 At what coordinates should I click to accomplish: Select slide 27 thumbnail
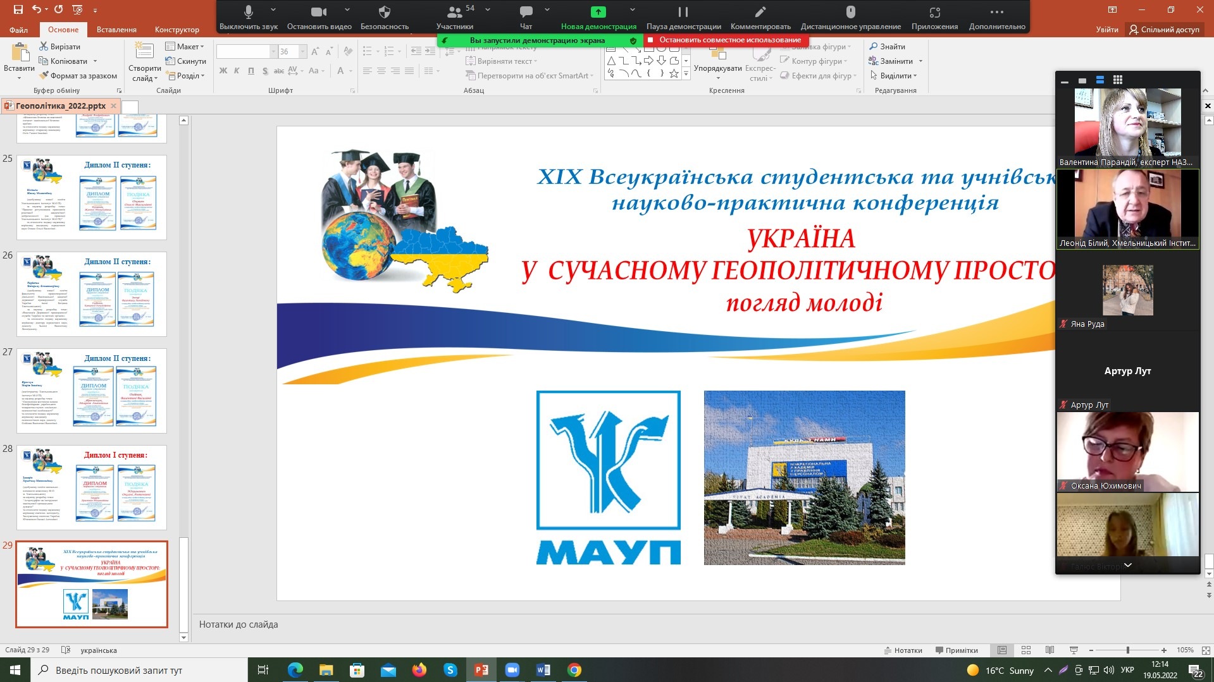92,391
